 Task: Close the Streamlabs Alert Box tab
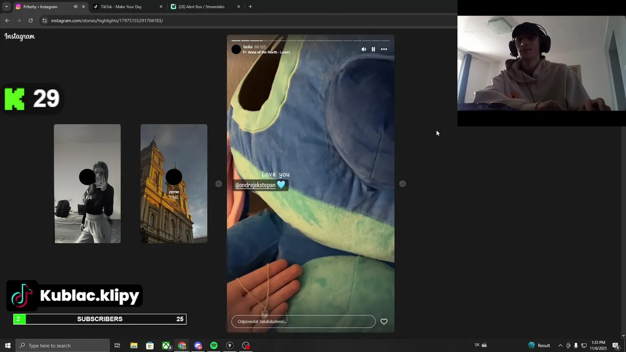(x=239, y=7)
